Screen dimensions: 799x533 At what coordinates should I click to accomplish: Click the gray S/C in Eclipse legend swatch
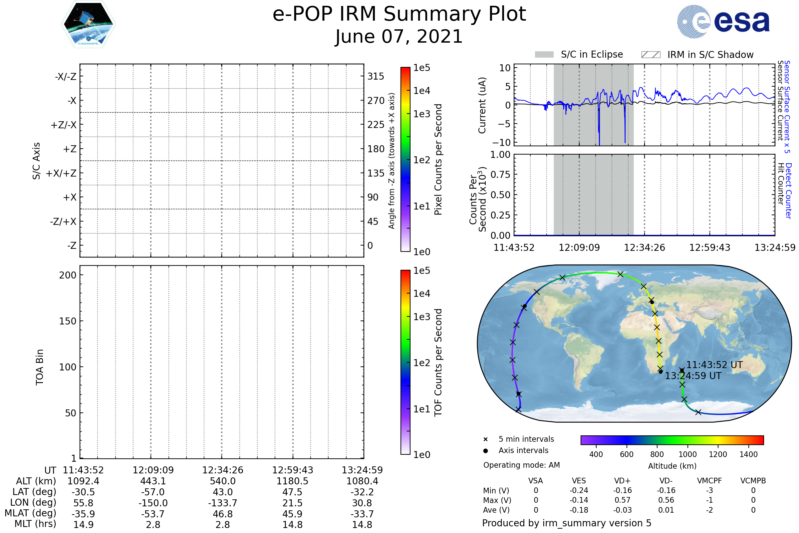coord(544,55)
